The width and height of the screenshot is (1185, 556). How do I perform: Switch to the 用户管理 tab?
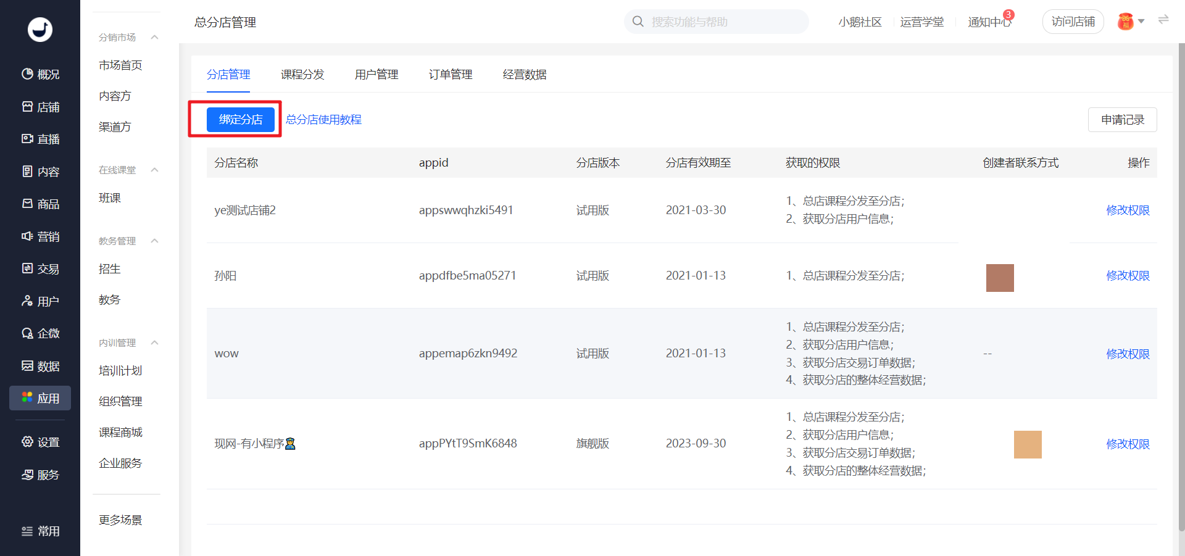(376, 75)
